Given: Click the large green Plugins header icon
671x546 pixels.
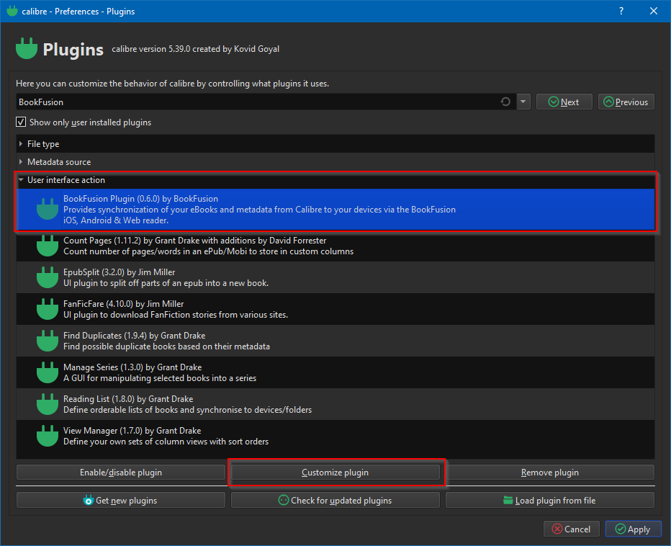Looking at the screenshot, I should [x=27, y=48].
